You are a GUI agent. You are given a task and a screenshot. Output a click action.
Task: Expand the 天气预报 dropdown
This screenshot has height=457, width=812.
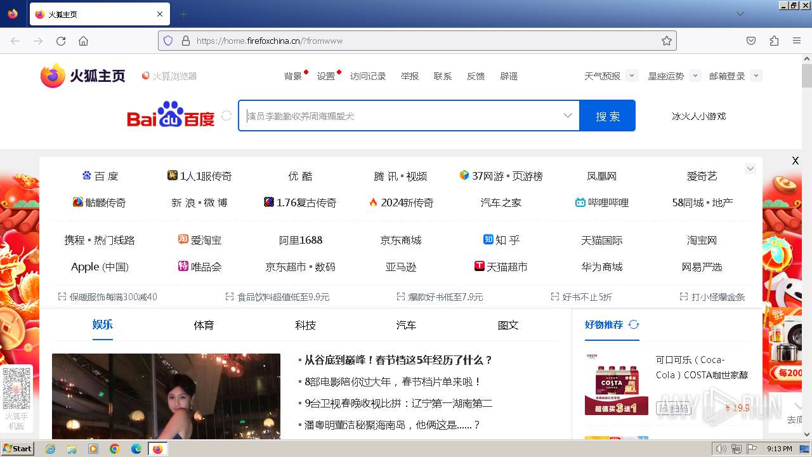pos(631,76)
